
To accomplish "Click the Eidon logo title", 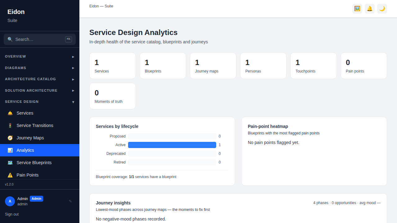I will 16,12.
